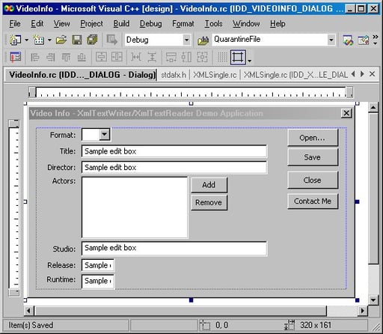Click the Align Bottoms icon
This screenshot has height=334, width=383.
82,57
